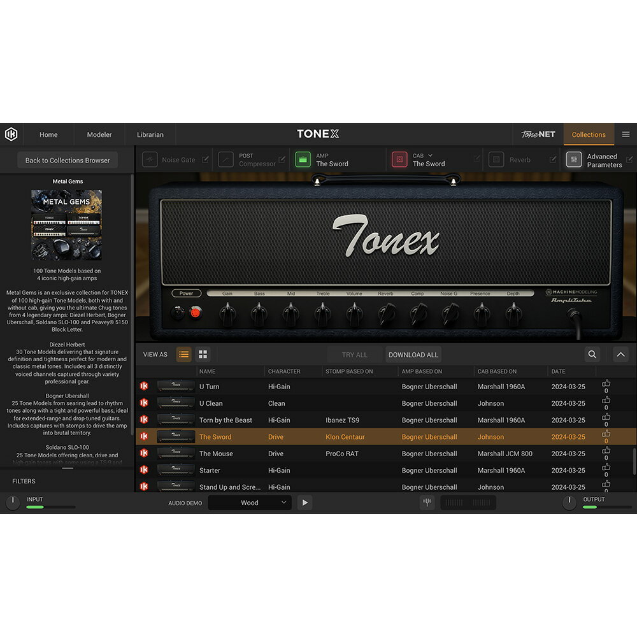The width and height of the screenshot is (637, 637).
Task: Sort by NAME column header
Action: pos(207,371)
